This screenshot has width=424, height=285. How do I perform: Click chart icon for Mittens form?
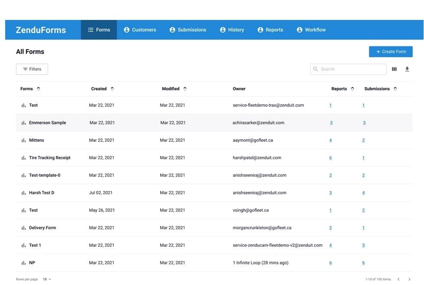[x=23, y=141]
